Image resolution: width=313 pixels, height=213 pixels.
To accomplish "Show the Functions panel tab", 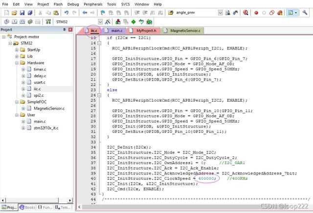I will tap(45, 207).
